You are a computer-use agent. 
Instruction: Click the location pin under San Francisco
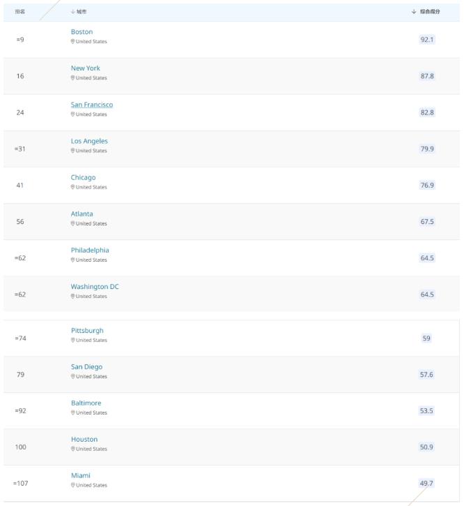pos(73,114)
